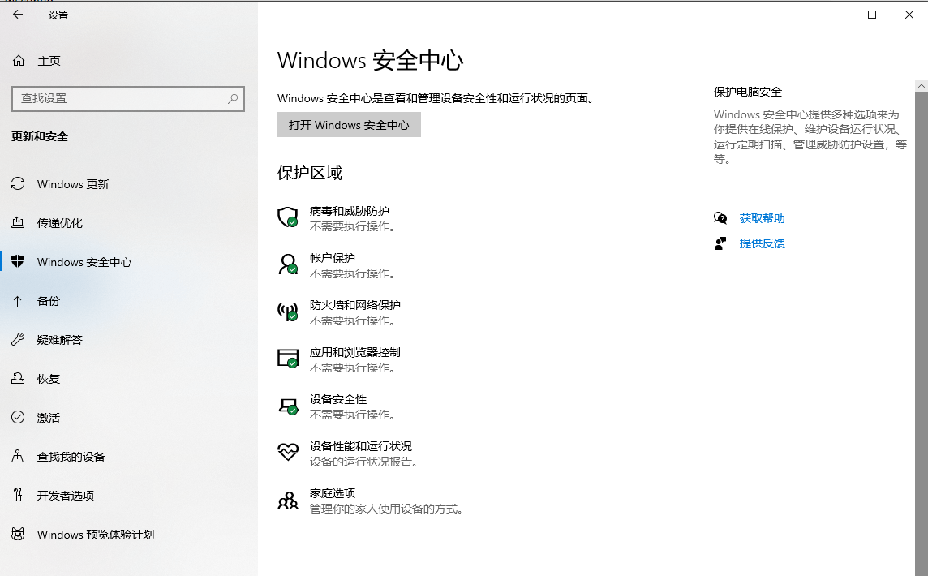
Task: Click the search magnifier icon in 查找设置
Action: click(x=233, y=98)
